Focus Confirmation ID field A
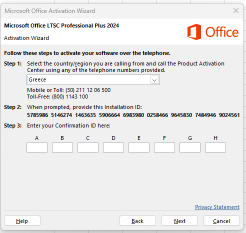Viewport: 246px width, 233px height. 37,147
